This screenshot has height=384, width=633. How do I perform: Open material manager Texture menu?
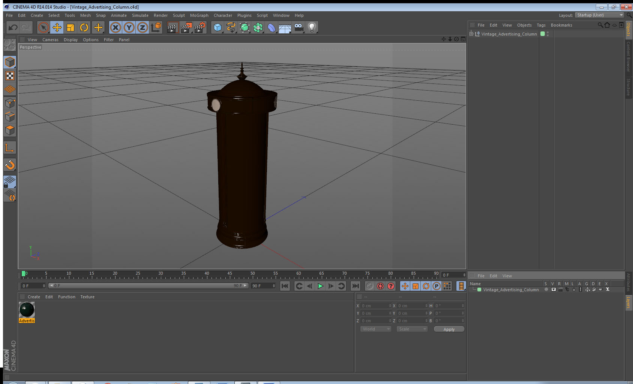click(x=87, y=297)
